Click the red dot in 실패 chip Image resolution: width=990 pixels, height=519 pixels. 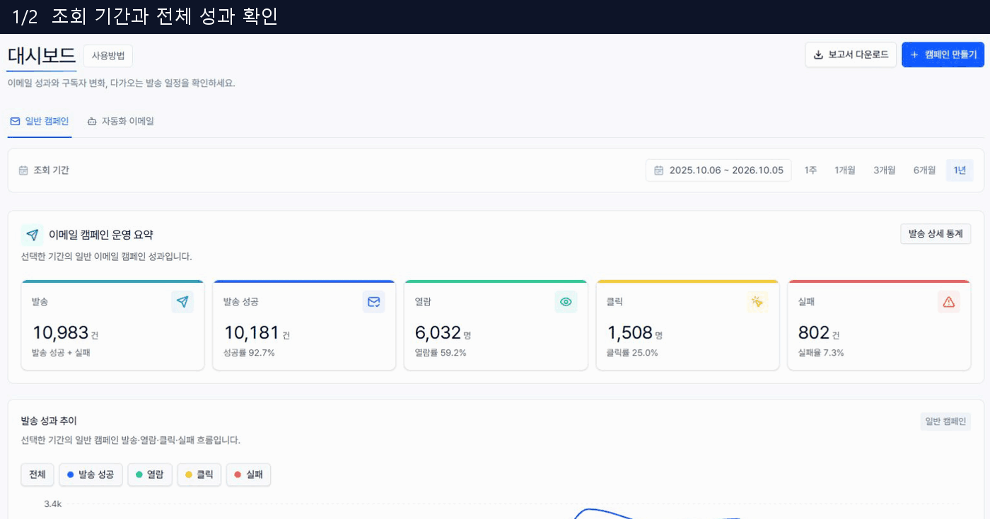(238, 475)
